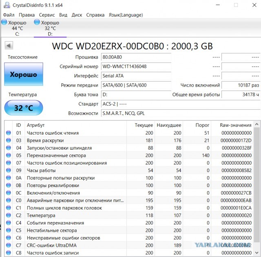Viewport: 261px width, 257px height.
Task: Click the Прошивка field 80.00A80
Action: (136, 57)
